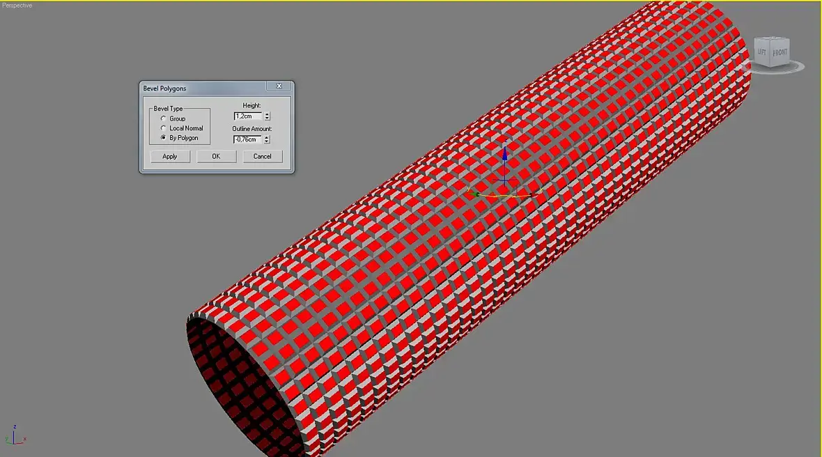
Task: Click the Outline Amount value field
Action: point(248,139)
